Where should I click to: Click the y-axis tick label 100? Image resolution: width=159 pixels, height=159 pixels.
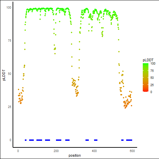pos(9,8)
